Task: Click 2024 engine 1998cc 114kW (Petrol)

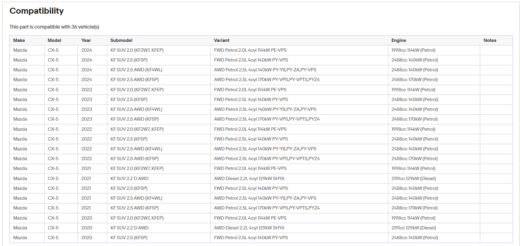Action: [413, 50]
